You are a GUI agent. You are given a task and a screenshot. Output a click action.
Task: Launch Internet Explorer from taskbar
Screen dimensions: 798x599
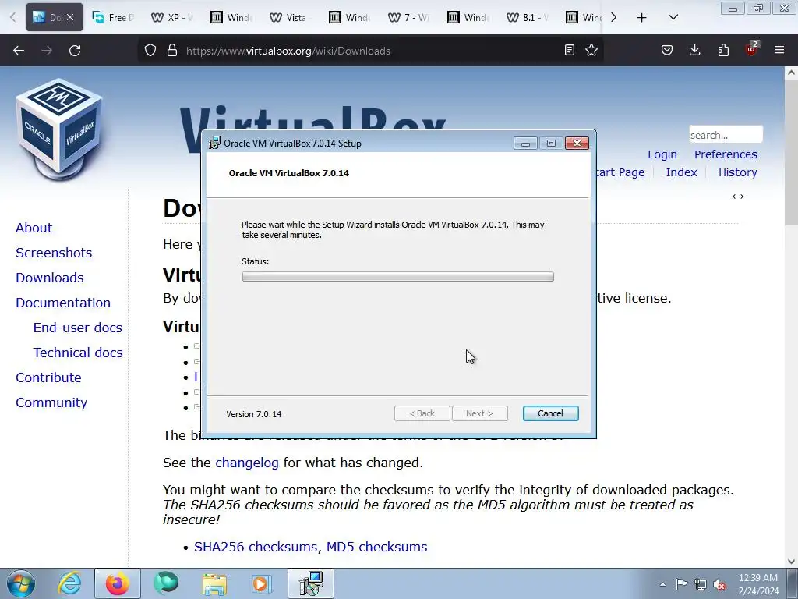click(69, 583)
